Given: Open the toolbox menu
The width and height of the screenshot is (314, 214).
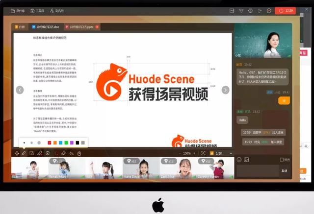Looking at the screenshot, I should (x=37, y=11).
